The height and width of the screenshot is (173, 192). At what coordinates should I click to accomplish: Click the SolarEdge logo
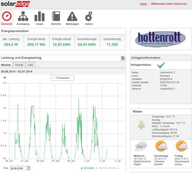(15, 4)
